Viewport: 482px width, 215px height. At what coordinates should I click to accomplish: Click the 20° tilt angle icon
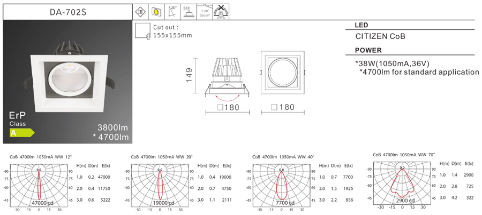coord(172,11)
